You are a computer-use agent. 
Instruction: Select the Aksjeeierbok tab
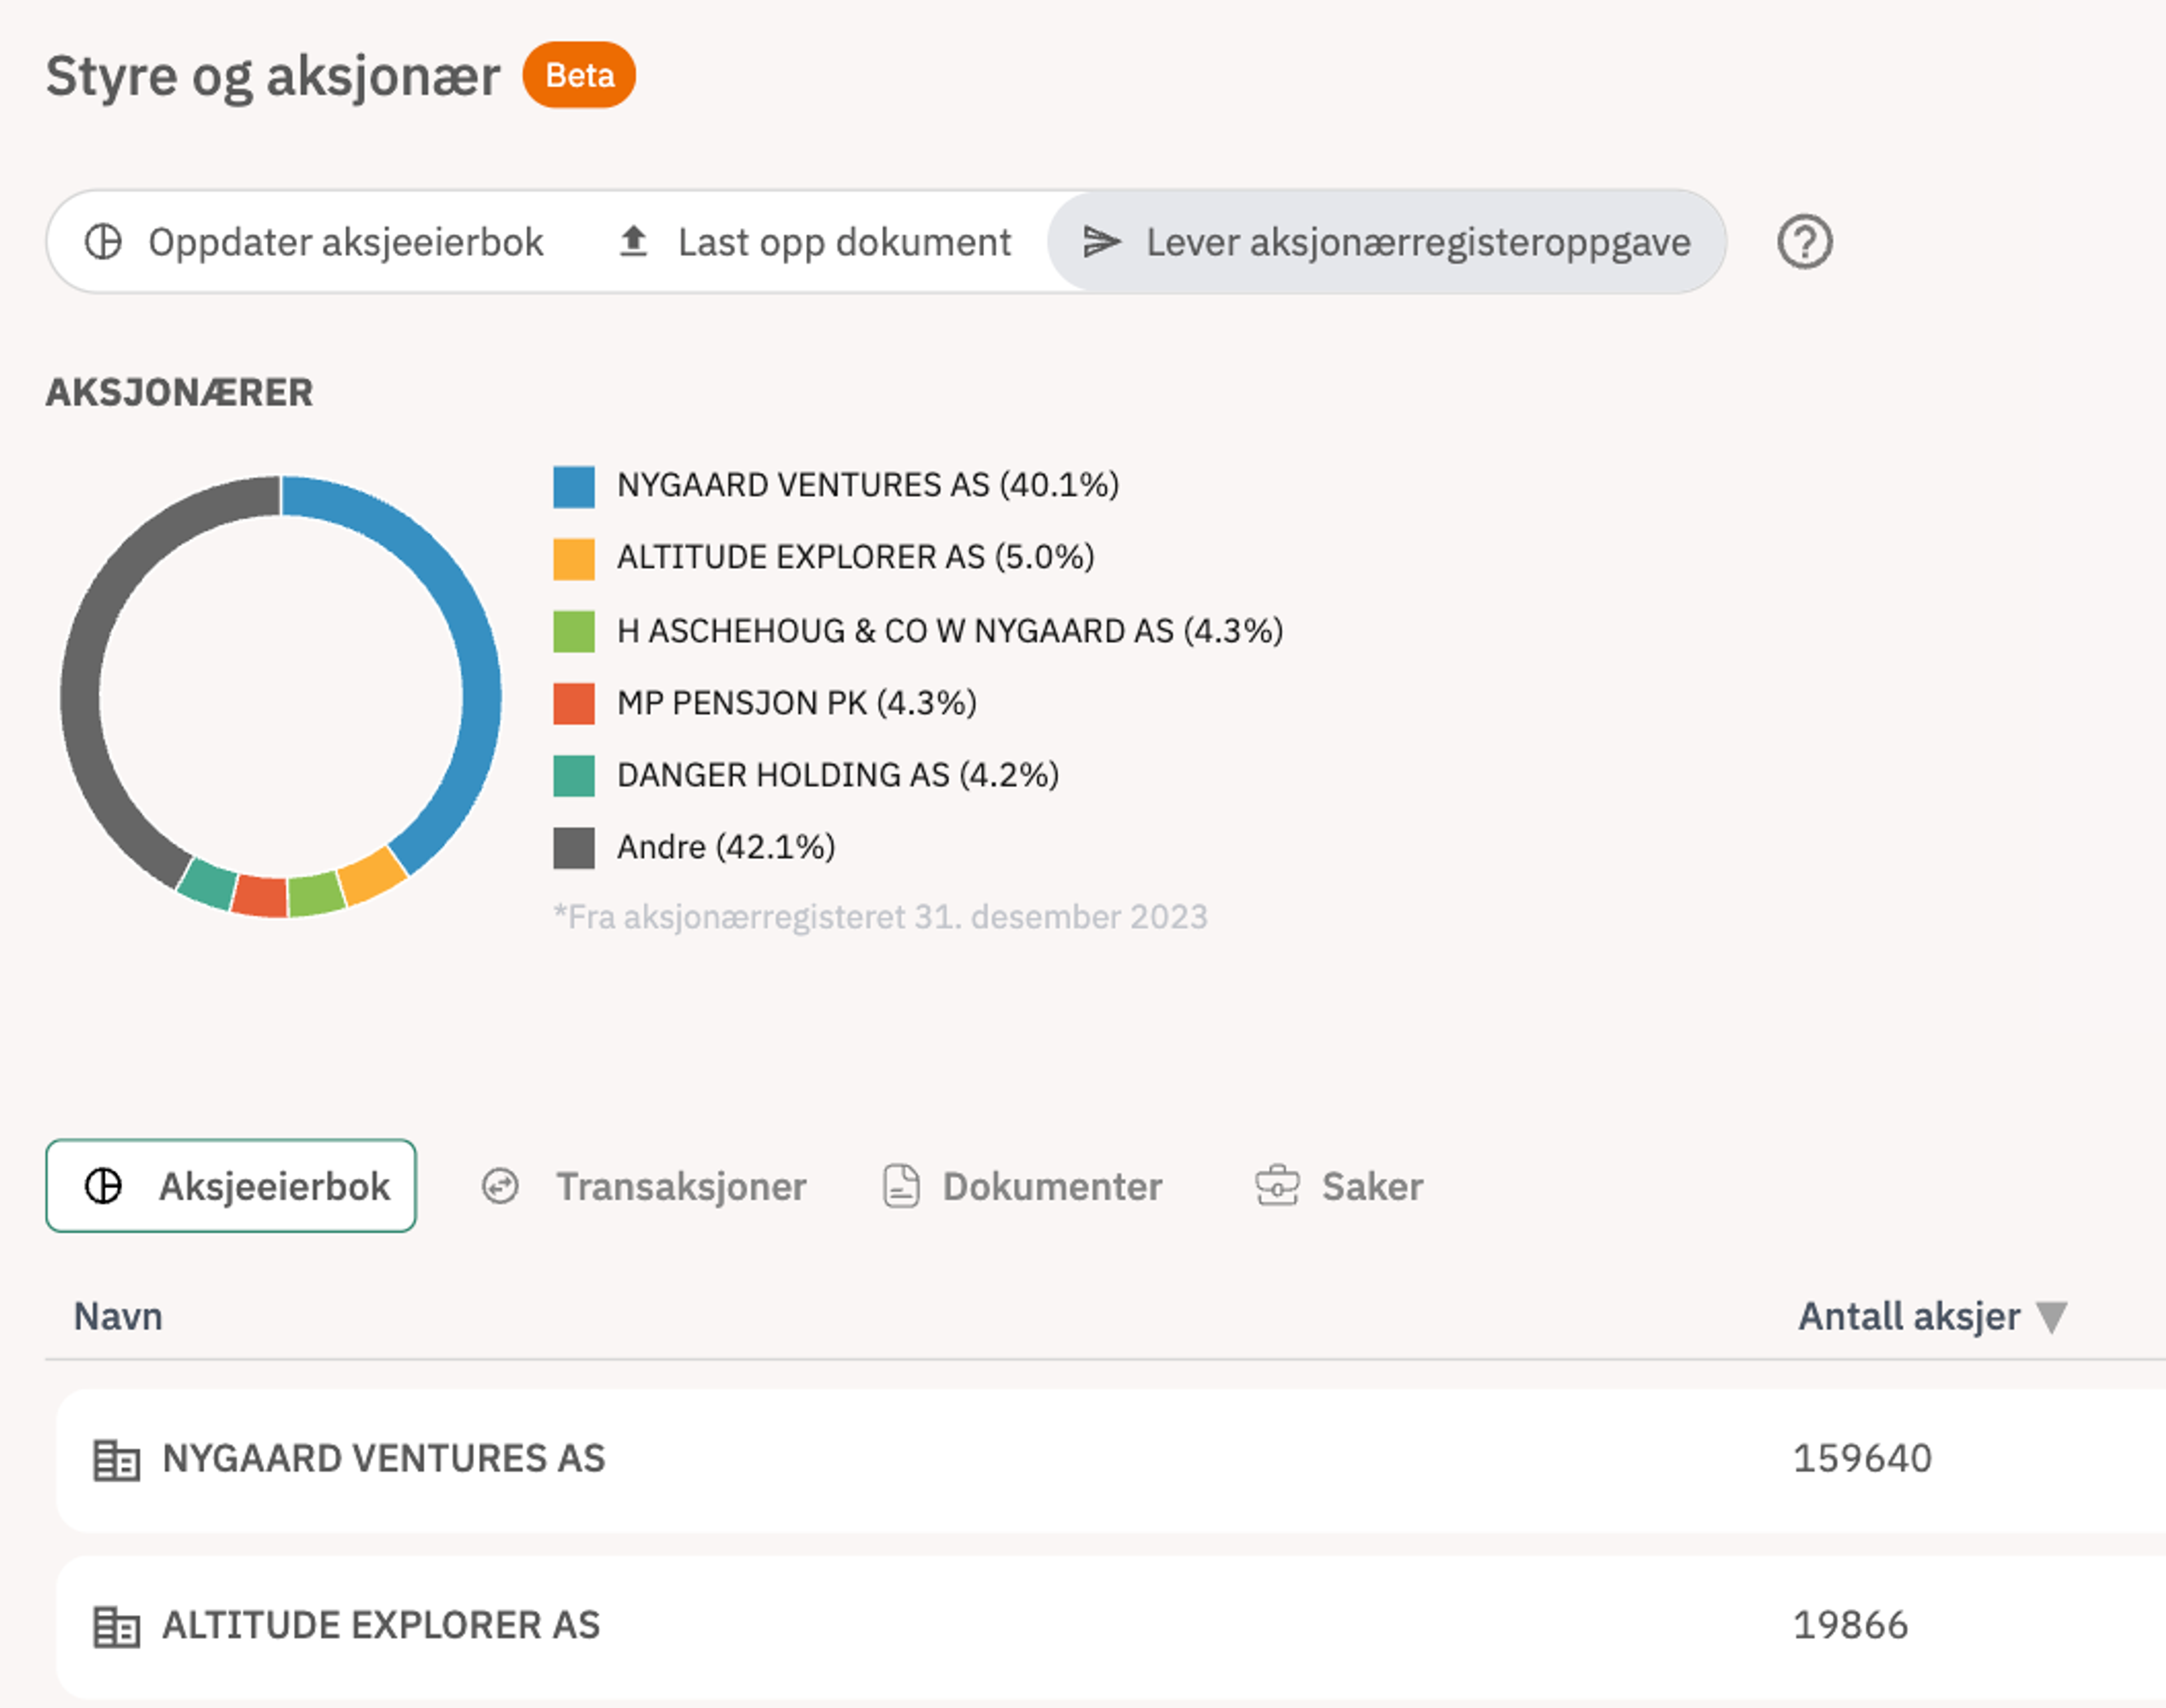pos(231,1186)
